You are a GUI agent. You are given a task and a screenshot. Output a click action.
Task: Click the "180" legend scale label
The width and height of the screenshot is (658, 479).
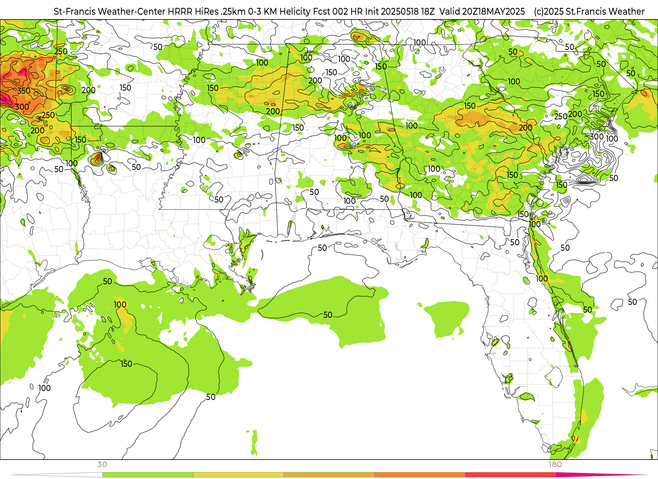tap(555, 464)
